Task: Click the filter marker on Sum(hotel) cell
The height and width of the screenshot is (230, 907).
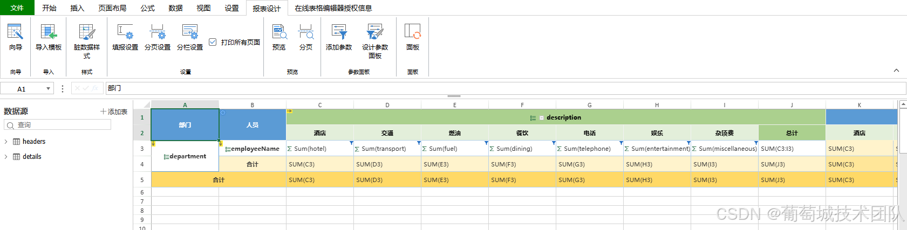Action: [351, 143]
